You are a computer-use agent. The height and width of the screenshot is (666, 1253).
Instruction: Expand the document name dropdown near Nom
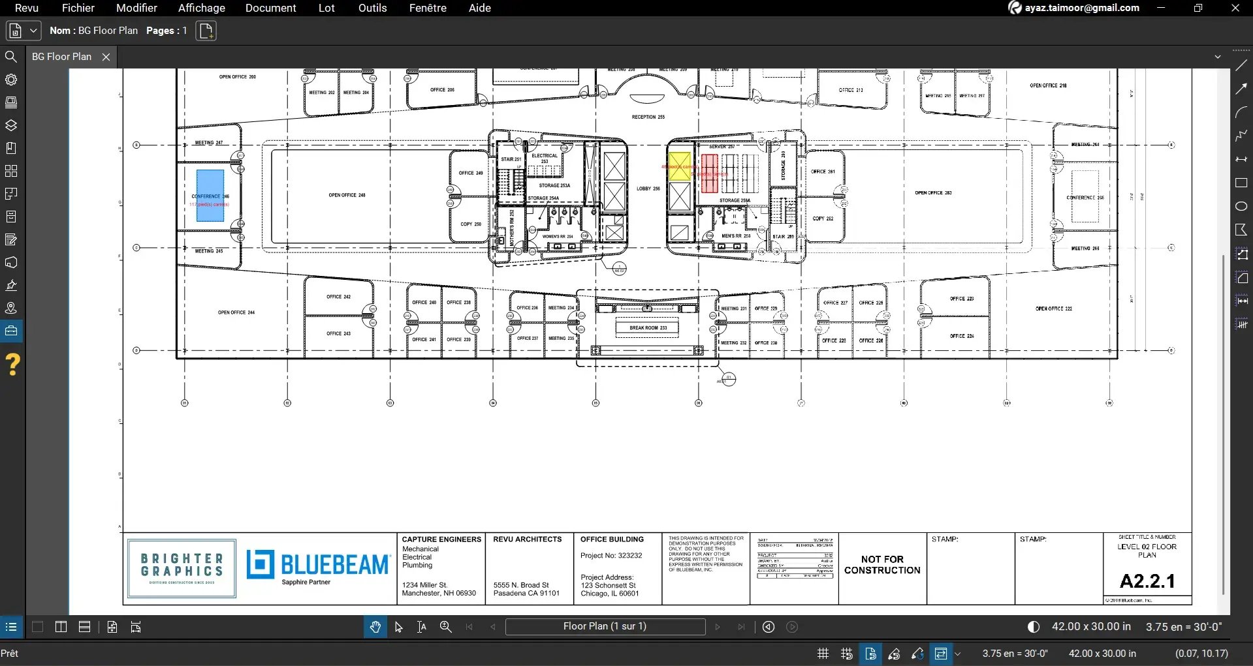click(33, 31)
